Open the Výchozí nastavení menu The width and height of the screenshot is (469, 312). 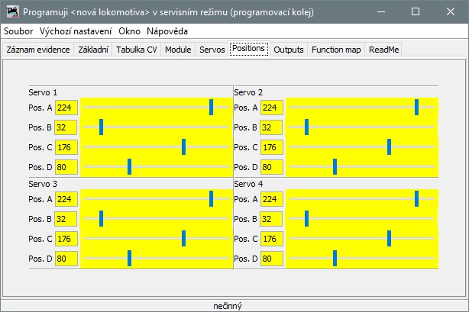click(x=76, y=31)
